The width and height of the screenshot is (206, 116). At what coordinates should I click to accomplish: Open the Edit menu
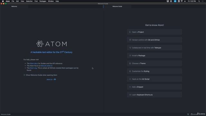point(17,1)
